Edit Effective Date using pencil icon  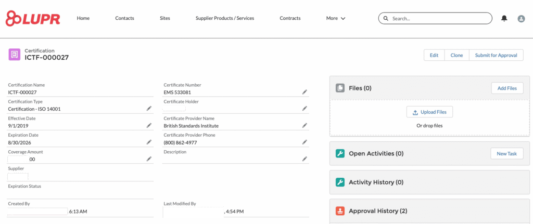point(148,125)
